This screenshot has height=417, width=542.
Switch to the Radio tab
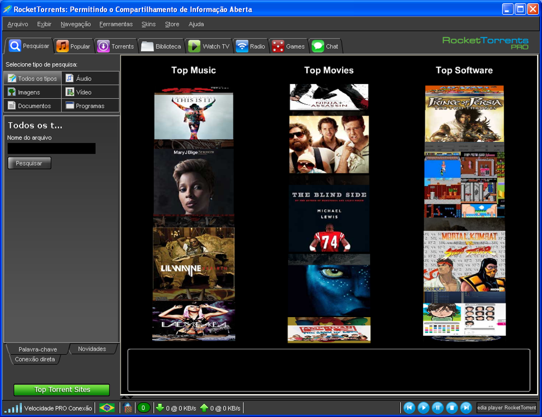[x=250, y=46]
